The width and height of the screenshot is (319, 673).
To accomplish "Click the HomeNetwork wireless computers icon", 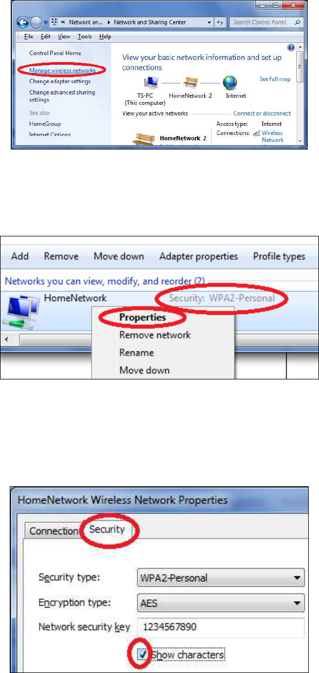I will pyautogui.click(x=22, y=311).
